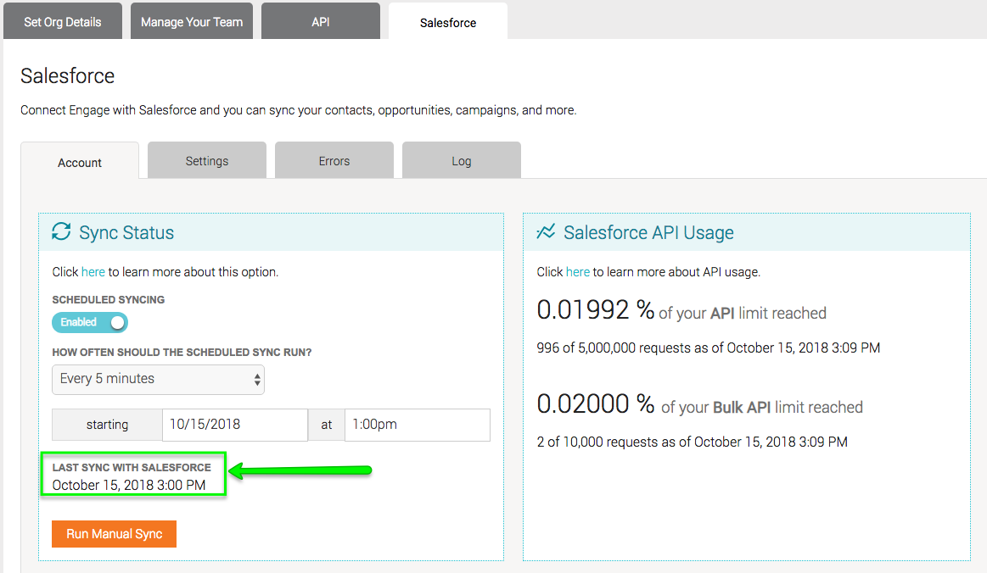Open the Errors sub-tab
987x573 pixels.
pyautogui.click(x=334, y=160)
